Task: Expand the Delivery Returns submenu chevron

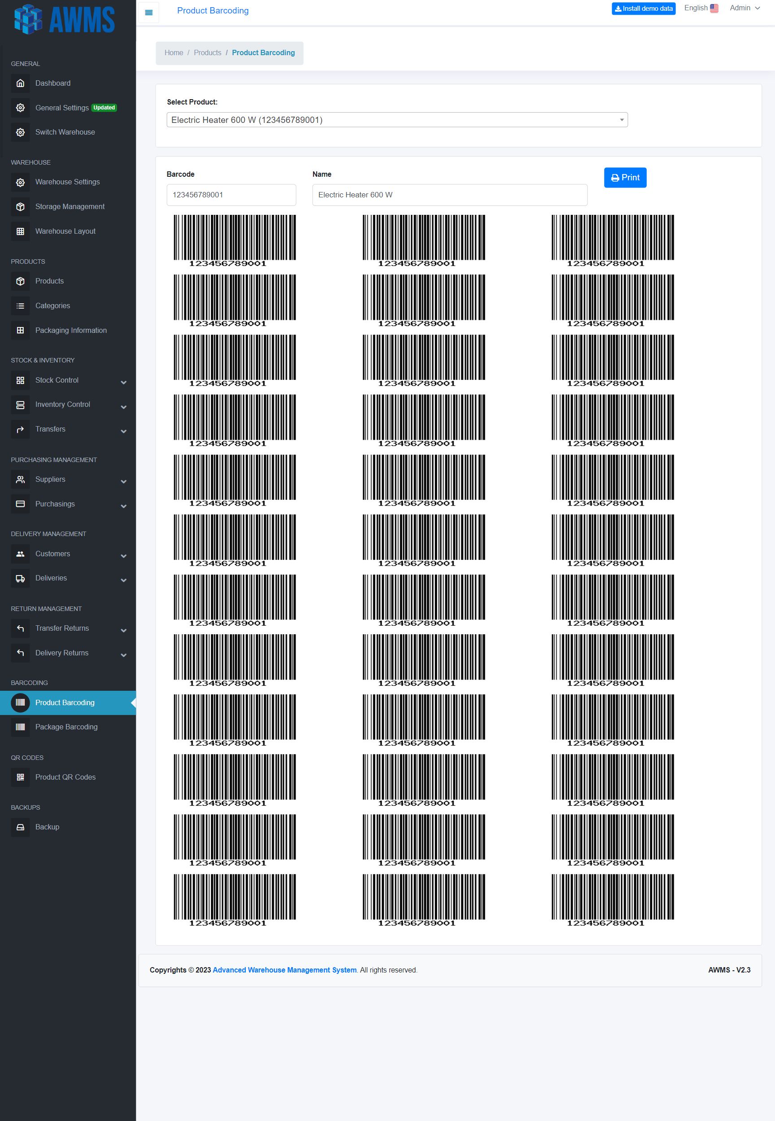Action: pos(124,655)
